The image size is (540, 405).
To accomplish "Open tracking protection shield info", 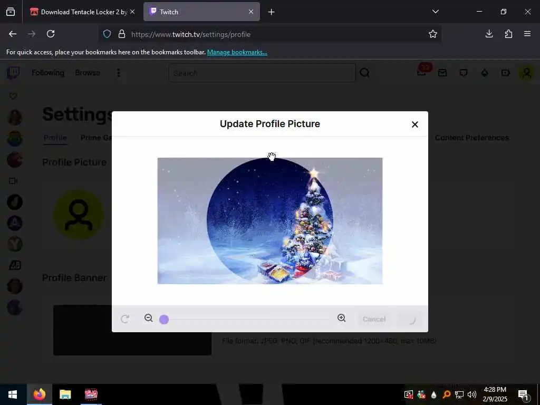I will point(107,34).
